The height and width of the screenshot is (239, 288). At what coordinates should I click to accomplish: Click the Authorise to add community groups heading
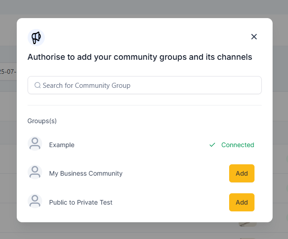pos(139,57)
